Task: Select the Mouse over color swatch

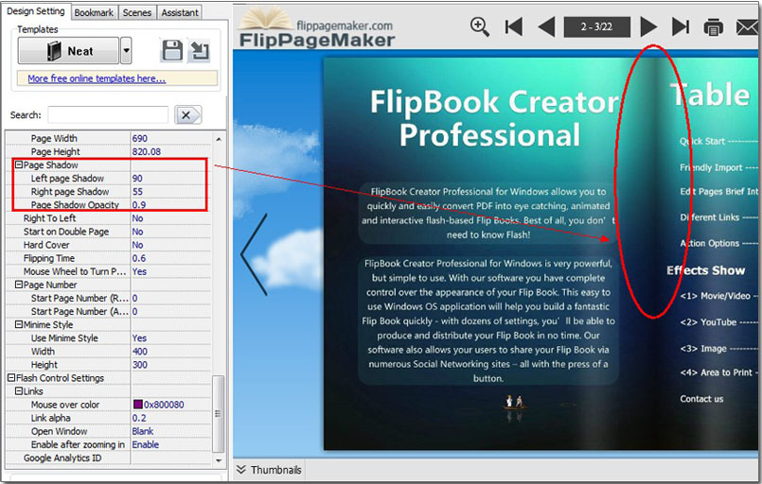Action: 138,405
